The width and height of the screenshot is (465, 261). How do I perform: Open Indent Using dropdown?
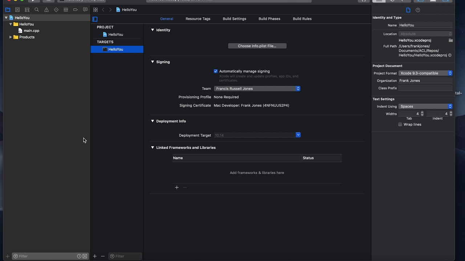click(425, 107)
